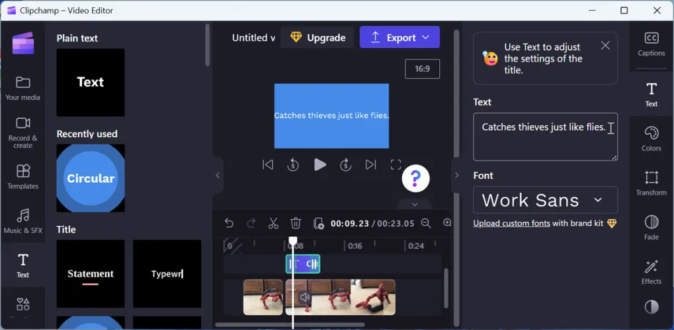Switch to the Templates sidebar tab
Viewport: 674px width, 330px height.
point(23,176)
